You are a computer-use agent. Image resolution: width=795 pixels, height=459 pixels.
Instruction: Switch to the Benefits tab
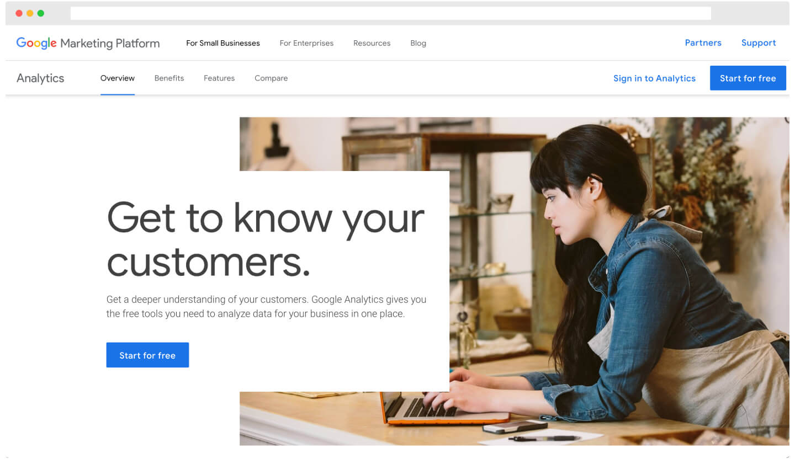(169, 78)
